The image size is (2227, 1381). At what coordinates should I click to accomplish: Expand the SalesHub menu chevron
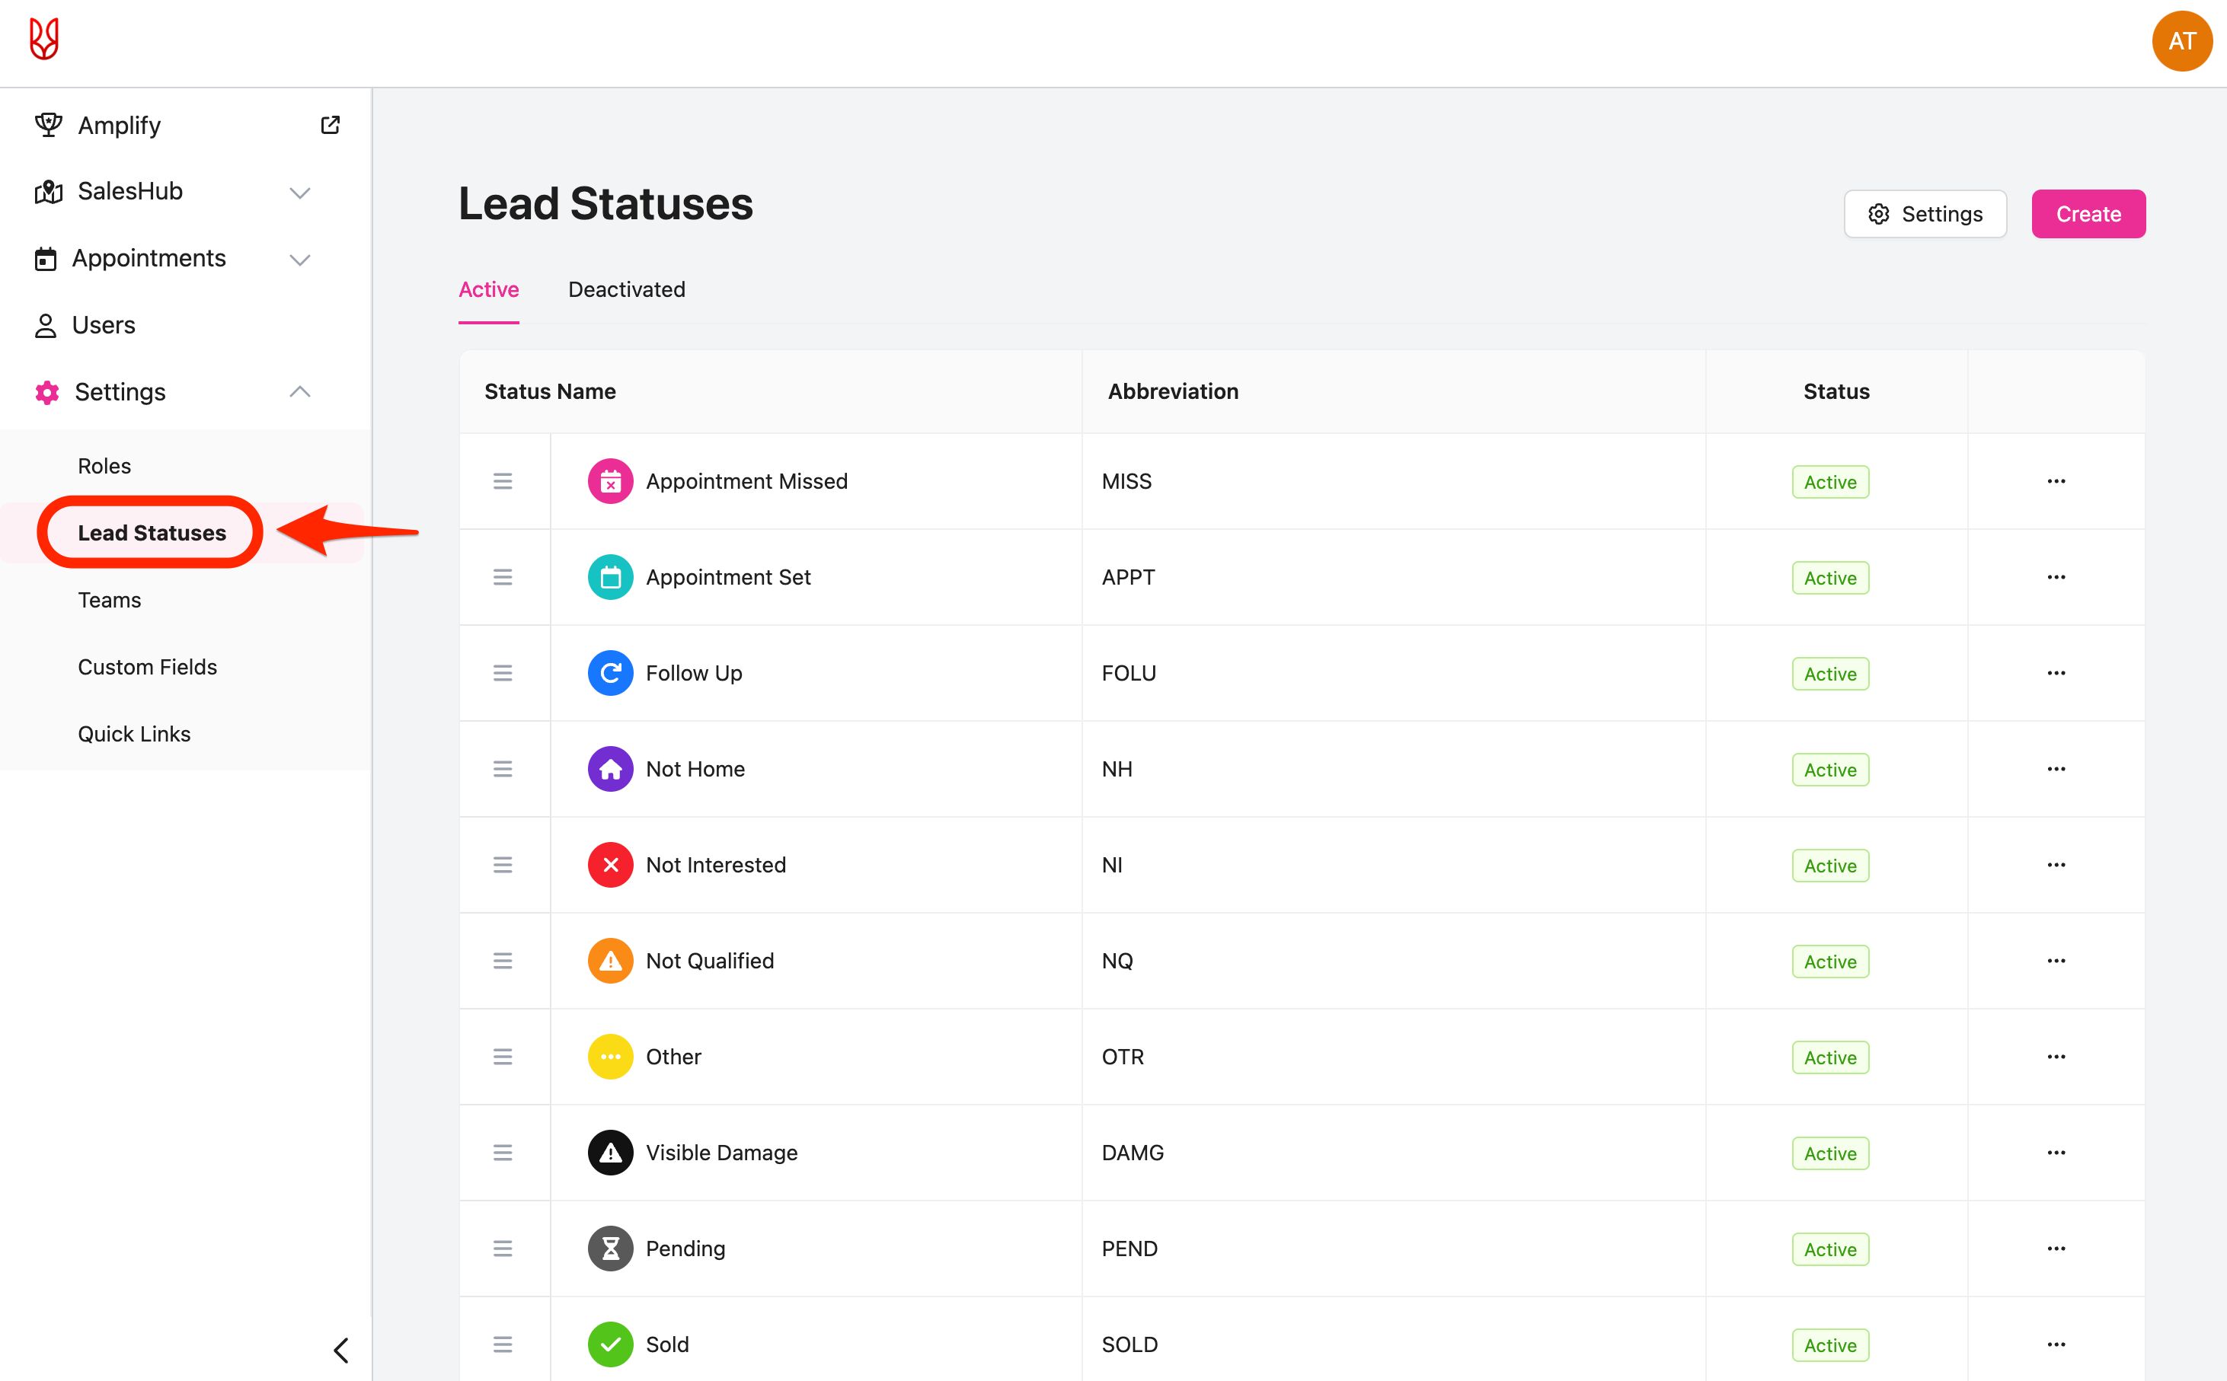point(299,193)
